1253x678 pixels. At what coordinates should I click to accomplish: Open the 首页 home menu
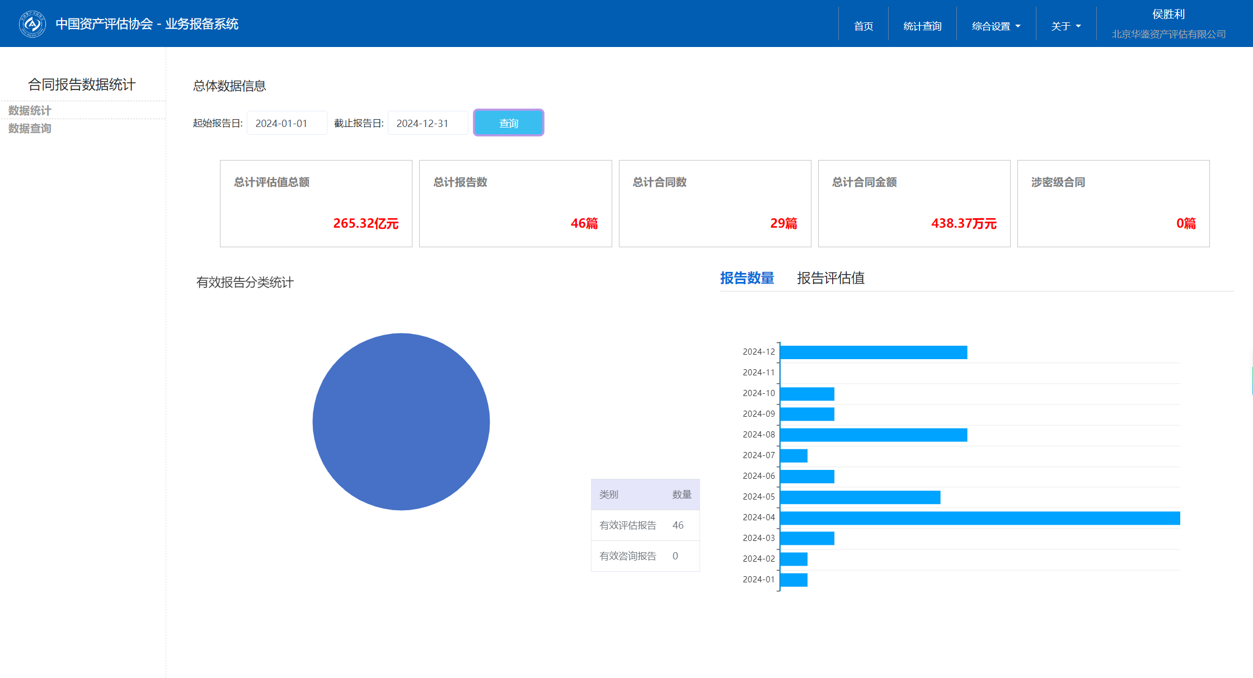tap(863, 26)
